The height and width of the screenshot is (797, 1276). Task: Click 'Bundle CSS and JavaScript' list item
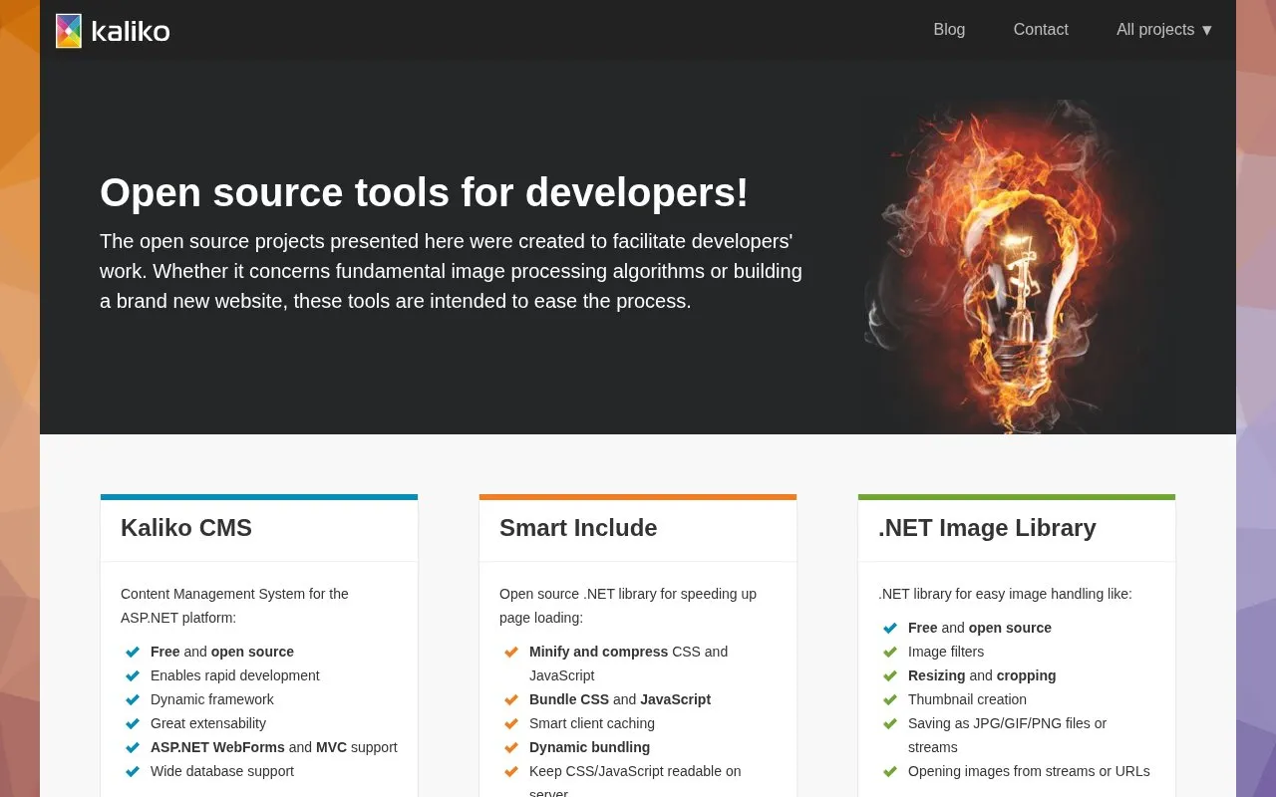[x=620, y=699]
